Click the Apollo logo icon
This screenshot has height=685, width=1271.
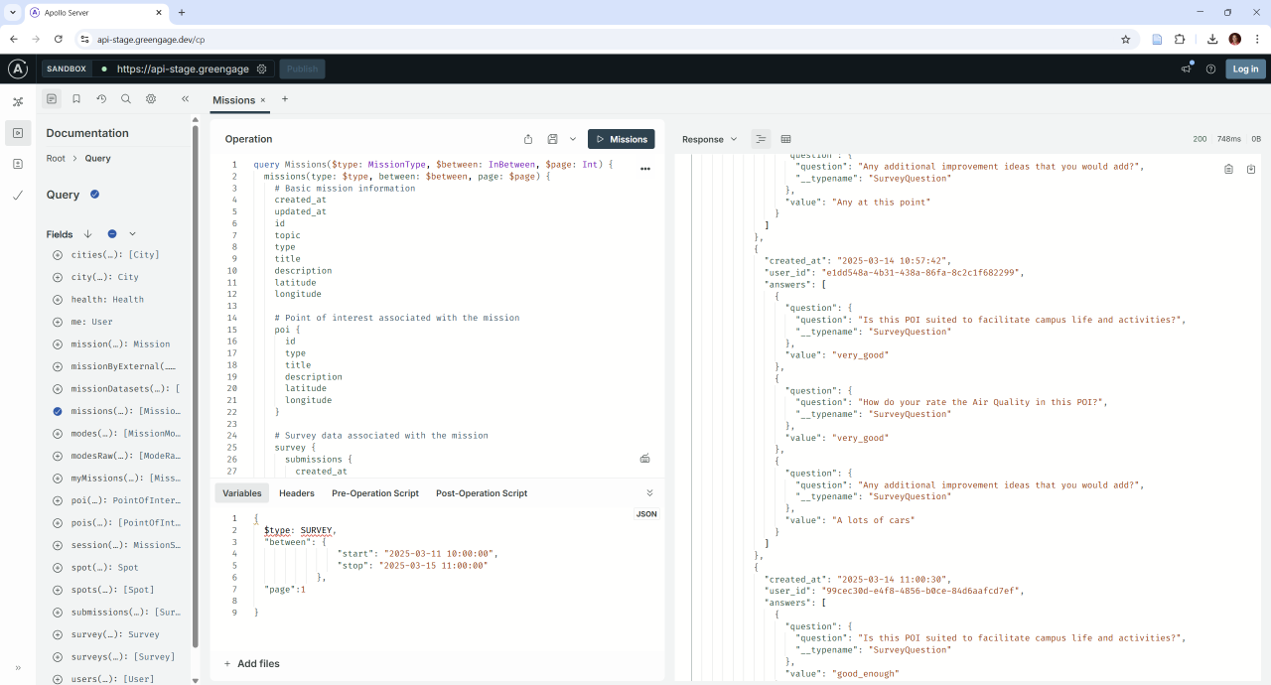[x=18, y=68]
